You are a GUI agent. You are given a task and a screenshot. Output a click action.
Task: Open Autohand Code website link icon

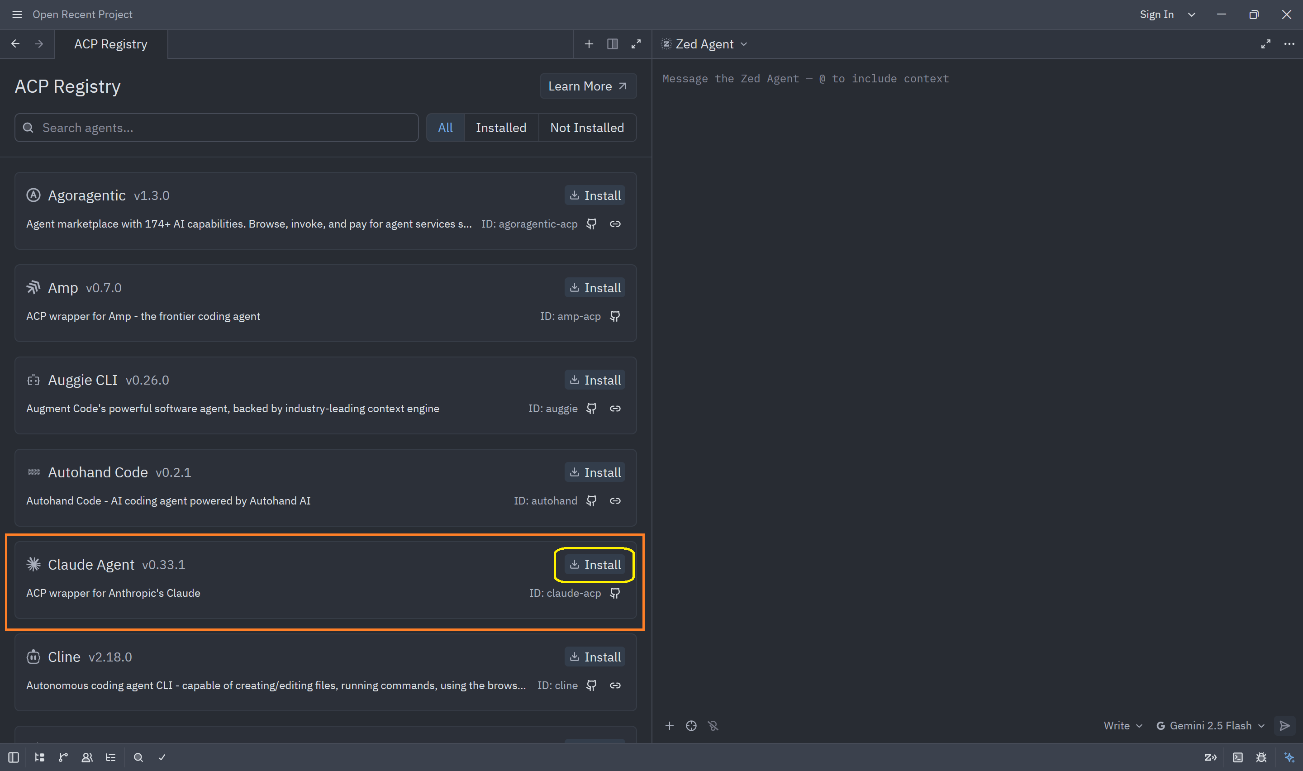coord(615,501)
